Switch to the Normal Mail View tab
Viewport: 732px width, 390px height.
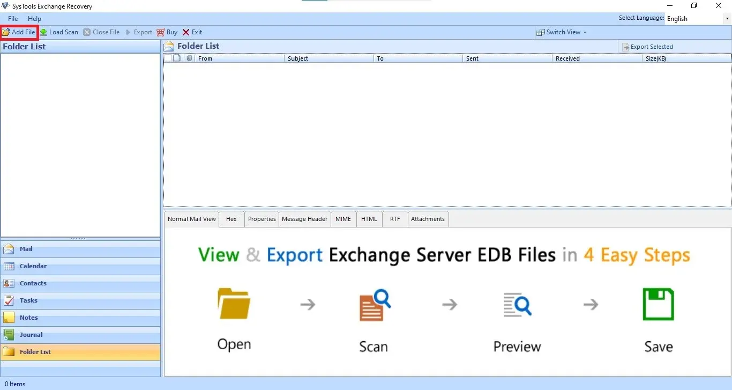pyautogui.click(x=192, y=219)
